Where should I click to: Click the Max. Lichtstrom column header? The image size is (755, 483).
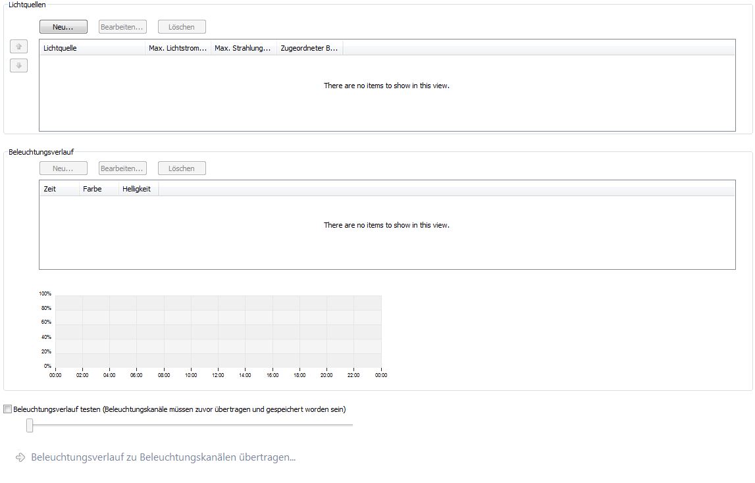pyautogui.click(x=178, y=48)
